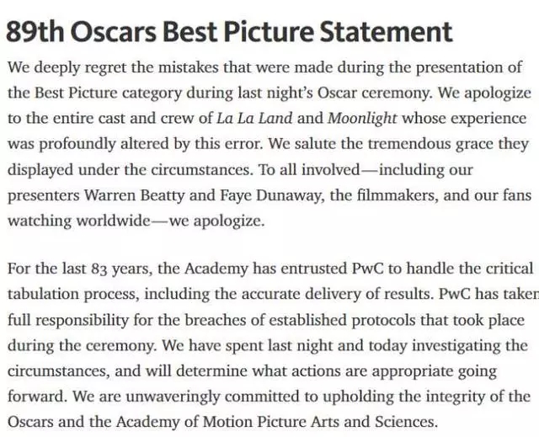Click the words "tabulation process"
This screenshot has width=539, height=437.
click(73, 294)
